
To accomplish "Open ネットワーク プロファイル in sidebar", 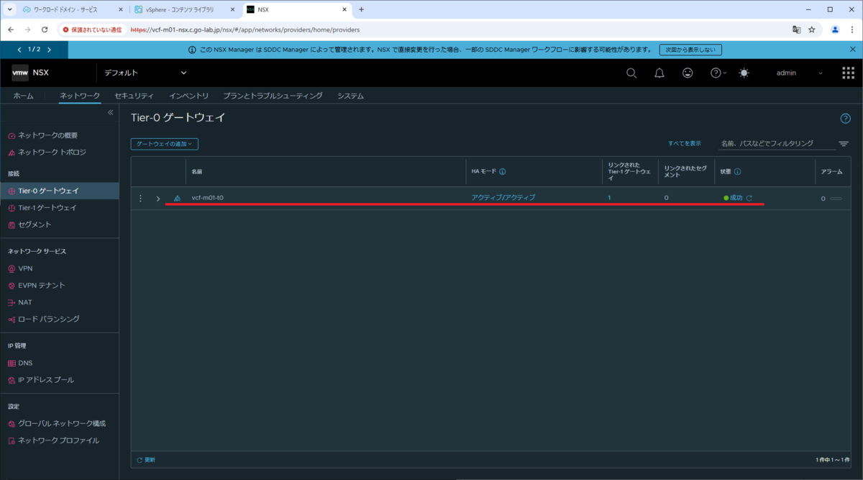I will [x=58, y=440].
